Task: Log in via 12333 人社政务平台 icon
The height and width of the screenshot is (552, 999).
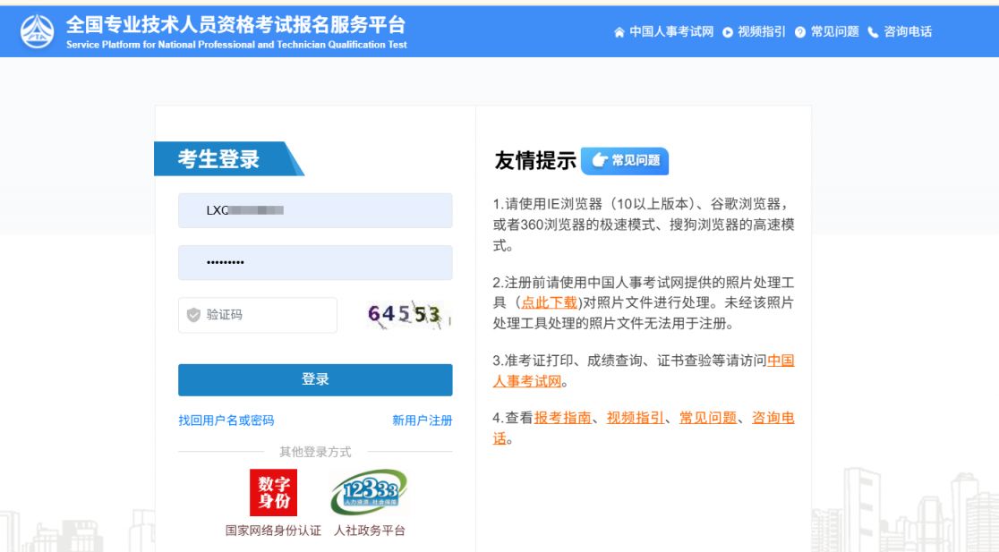Action: click(369, 492)
